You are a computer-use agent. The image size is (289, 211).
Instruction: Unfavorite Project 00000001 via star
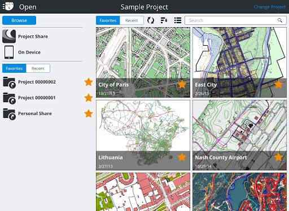point(89,98)
